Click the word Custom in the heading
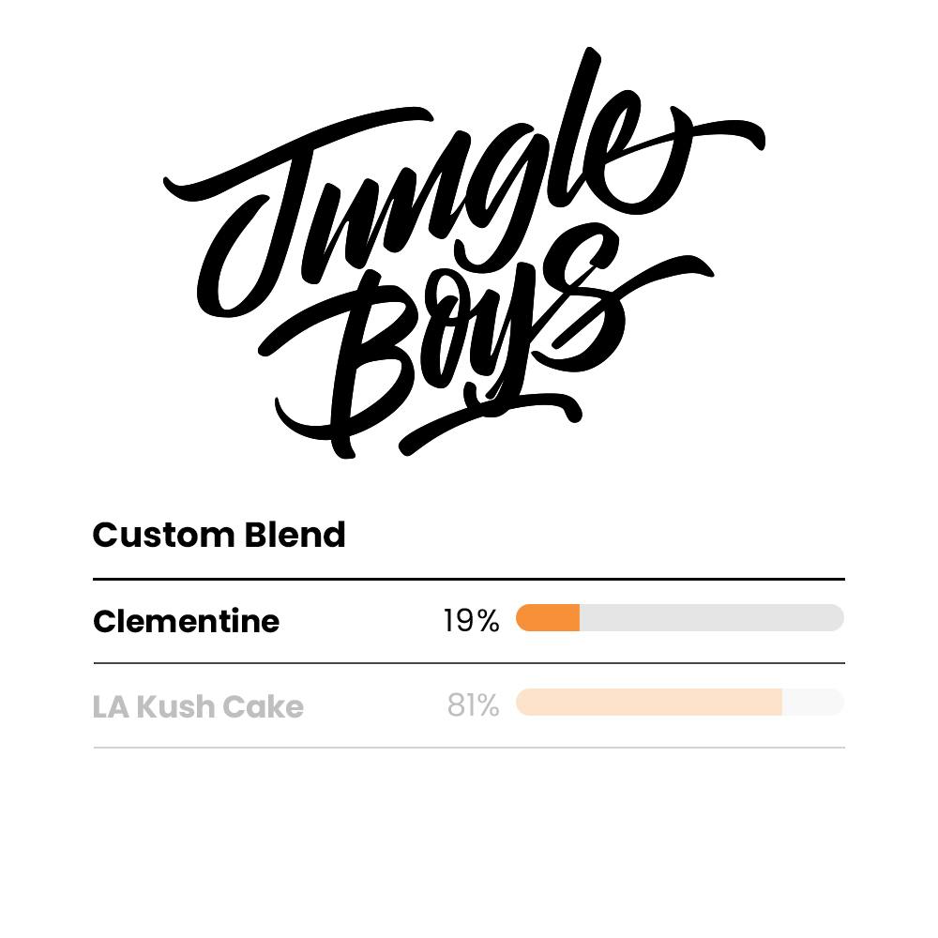This screenshot has width=938, height=938. point(163,535)
